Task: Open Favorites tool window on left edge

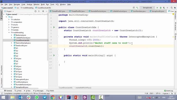Action: [x=1, y=70]
